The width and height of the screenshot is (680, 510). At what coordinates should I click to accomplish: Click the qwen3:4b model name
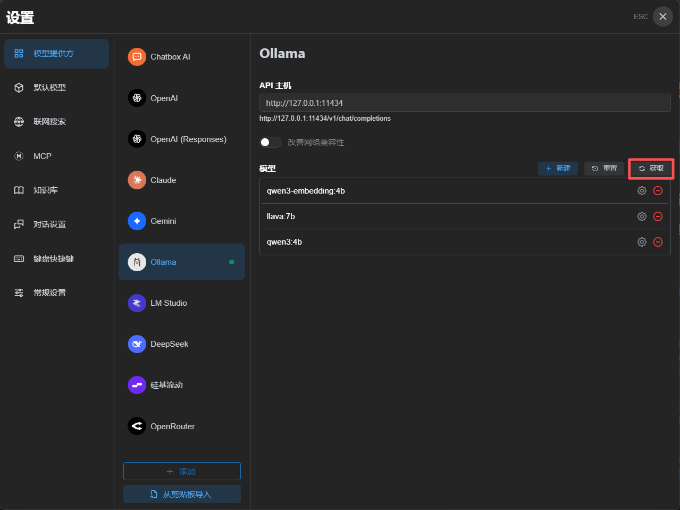(284, 242)
